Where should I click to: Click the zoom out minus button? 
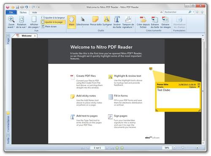tap(174, 148)
